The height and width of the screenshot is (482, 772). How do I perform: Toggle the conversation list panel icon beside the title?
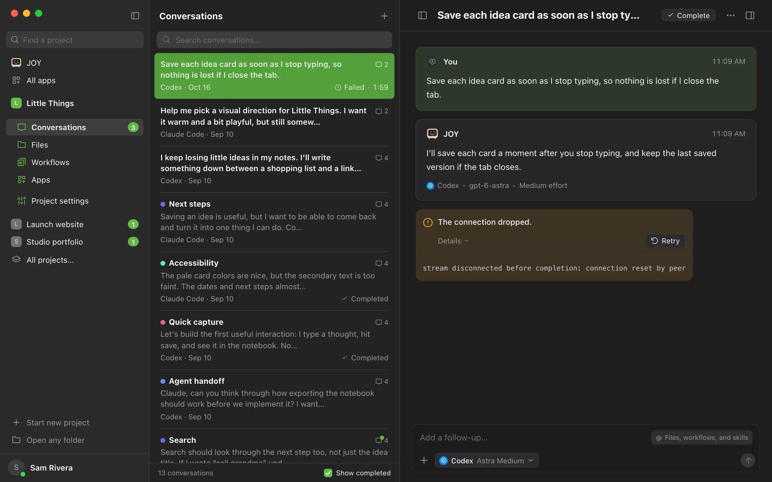click(422, 15)
